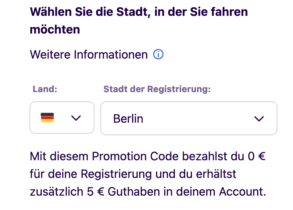The width and height of the screenshot is (293, 210).
Task: Click the blue information circle icon
Action: click(158, 55)
